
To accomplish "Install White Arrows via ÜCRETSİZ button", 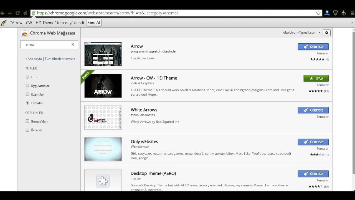I will click(313, 110).
